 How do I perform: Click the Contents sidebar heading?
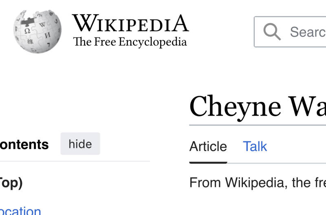[24, 145]
